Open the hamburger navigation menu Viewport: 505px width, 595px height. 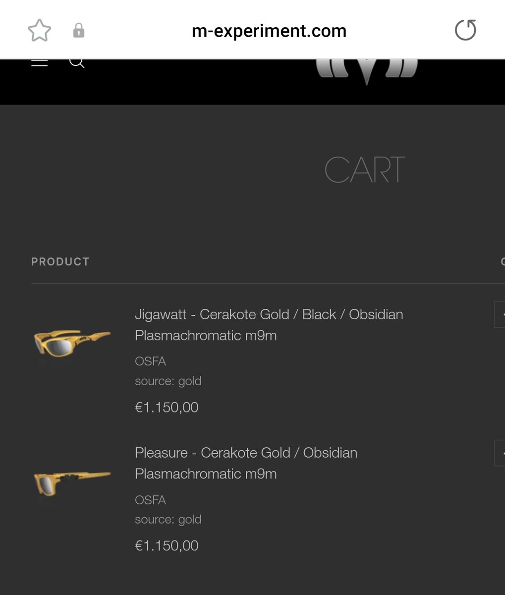[40, 62]
